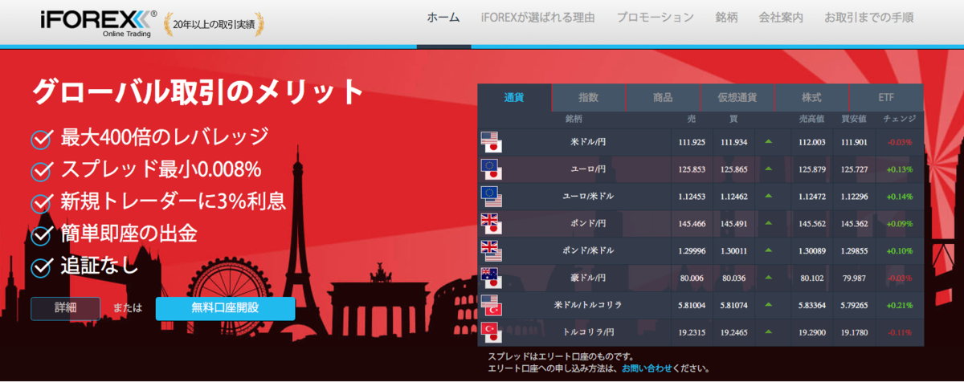Click the flag icon for 米ドル/トルコリラ
Viewport: 964px width, 382px height.
coord(491,305)
